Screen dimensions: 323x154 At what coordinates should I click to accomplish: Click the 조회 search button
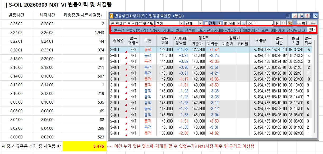click(x=301, y=23)
